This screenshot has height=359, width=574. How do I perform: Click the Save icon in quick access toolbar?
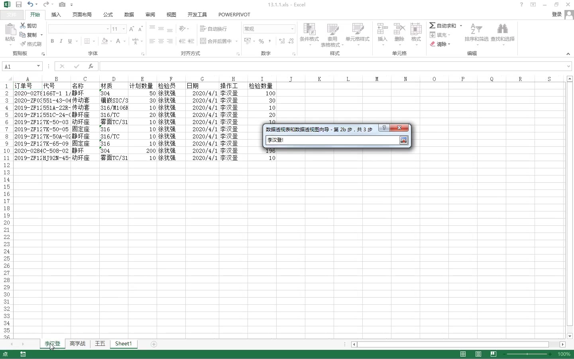click(x=18, y=5)
